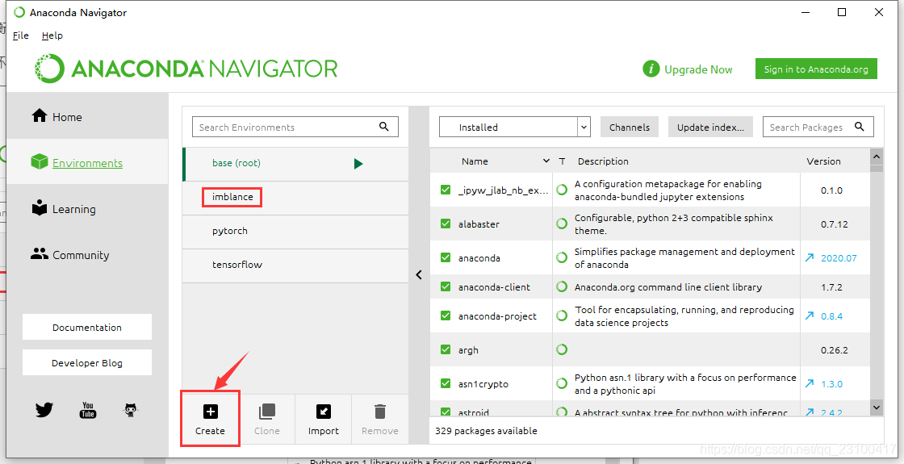904x464 pixels.
Task: Click the Clone environment button
Action: 267,419
